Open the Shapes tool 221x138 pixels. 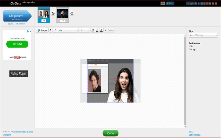pyautogui.click(x=42, y=30)
